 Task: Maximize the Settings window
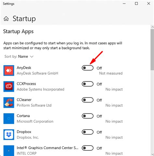coord(136,4)
